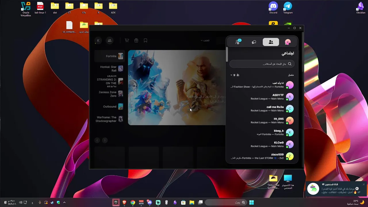The image size is (368, 207).
Task: Open Brave browser from taskbar
Action: [124, 202]
